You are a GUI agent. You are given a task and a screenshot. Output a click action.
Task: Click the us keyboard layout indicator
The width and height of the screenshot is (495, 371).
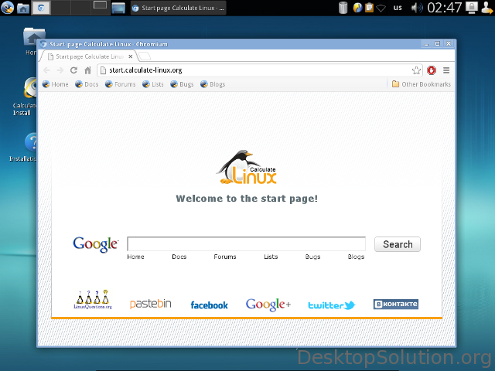point(398,8)
